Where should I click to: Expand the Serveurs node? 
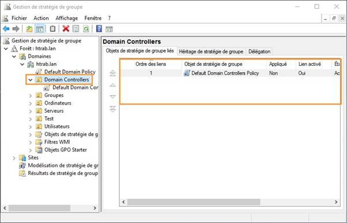pos(31,111)
